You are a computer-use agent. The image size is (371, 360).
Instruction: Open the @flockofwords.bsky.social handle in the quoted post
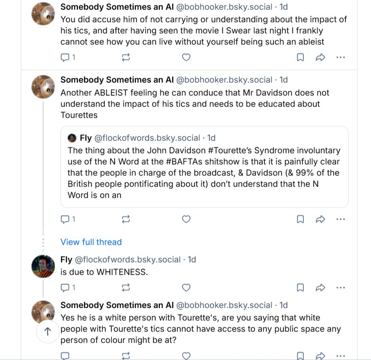click(147, 138)
